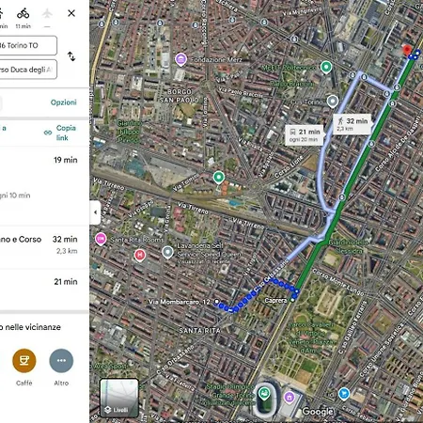The height and width of the screenshot is (423, 423).
Task: Select the 19 min route option
Action: (x=44, y=186)
